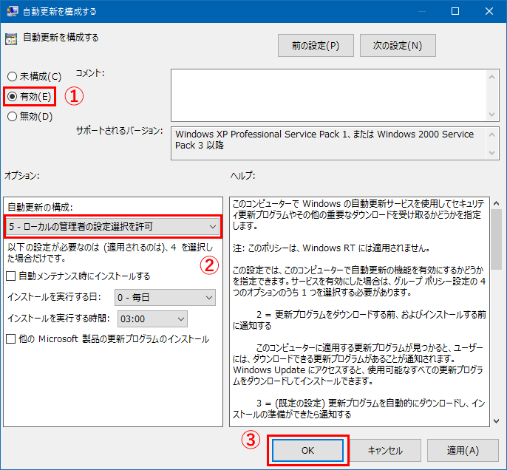The height and width of the screenshot is (470, 507).
Task: Click the オプション: label
Action: point(21,176)
